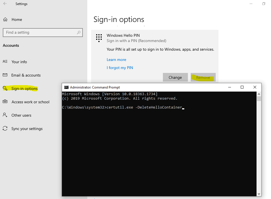Click I forgot my PIN link
This screenshot has height=199, width=271.
tap(120, 68)
